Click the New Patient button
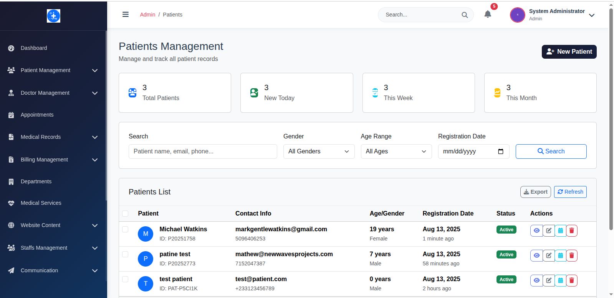Screen dimensions: 614x298 tap(569, 52)
